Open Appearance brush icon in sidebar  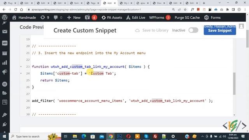pyautogui.click(x=5, y=115)
